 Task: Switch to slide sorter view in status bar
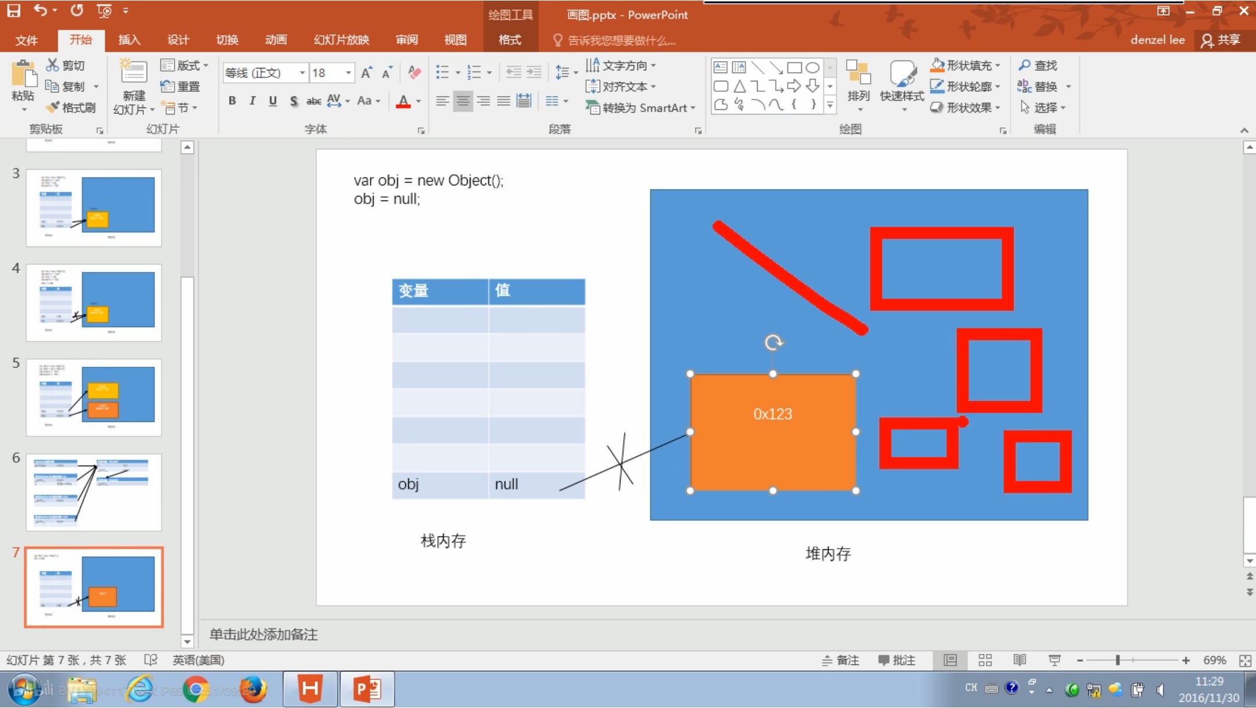click(x=985, y=660)
